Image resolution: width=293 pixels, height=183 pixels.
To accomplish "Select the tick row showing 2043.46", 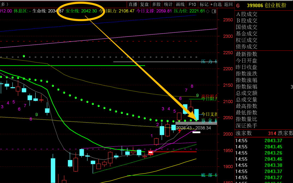I will pos(264,159).
